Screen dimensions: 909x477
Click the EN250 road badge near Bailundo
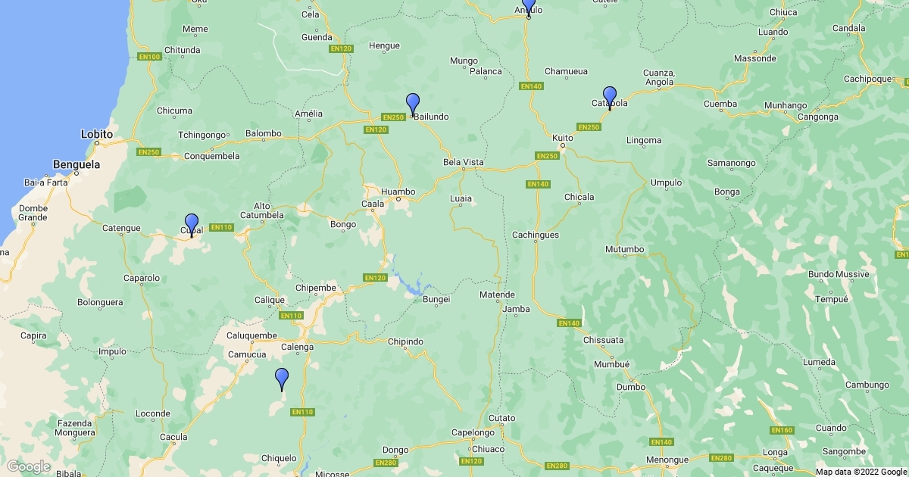[x=393, y=117]
